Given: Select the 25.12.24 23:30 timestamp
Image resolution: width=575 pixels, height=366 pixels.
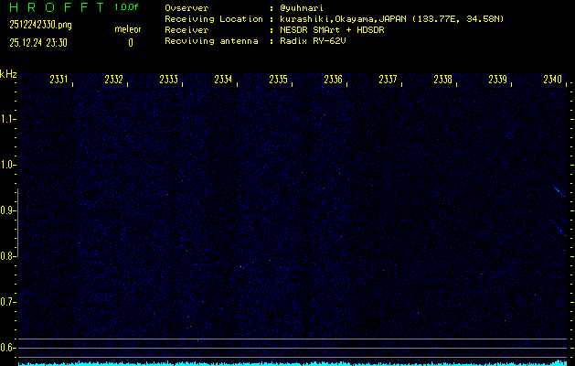Looking at the screenshot, I should 39,42.
